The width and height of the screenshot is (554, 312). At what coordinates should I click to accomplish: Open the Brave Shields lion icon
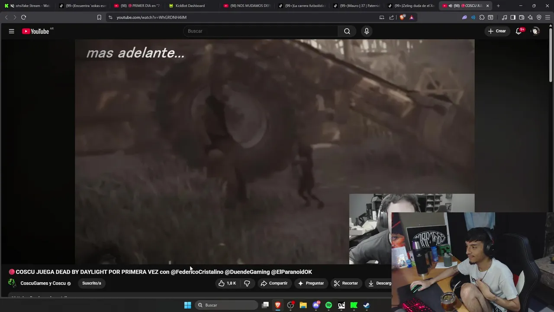[403, 17]
